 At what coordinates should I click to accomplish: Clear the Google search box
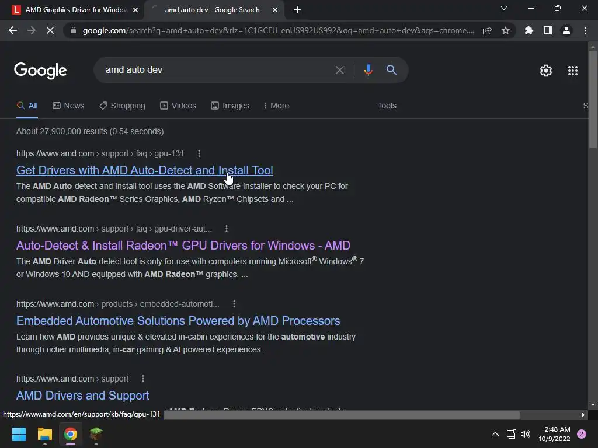coord(339,70)
